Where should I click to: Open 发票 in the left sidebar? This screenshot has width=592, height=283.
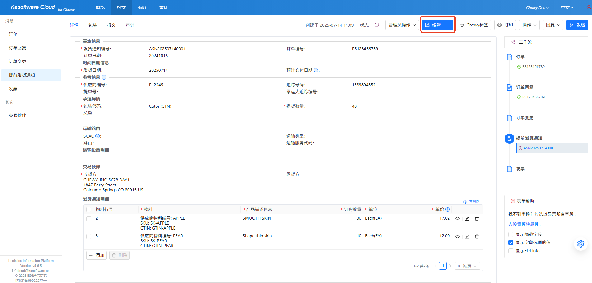(x=13, y=89)
